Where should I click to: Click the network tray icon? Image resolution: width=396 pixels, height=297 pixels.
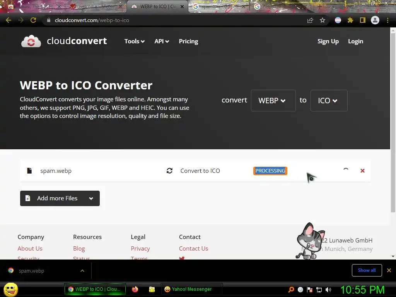319,290
